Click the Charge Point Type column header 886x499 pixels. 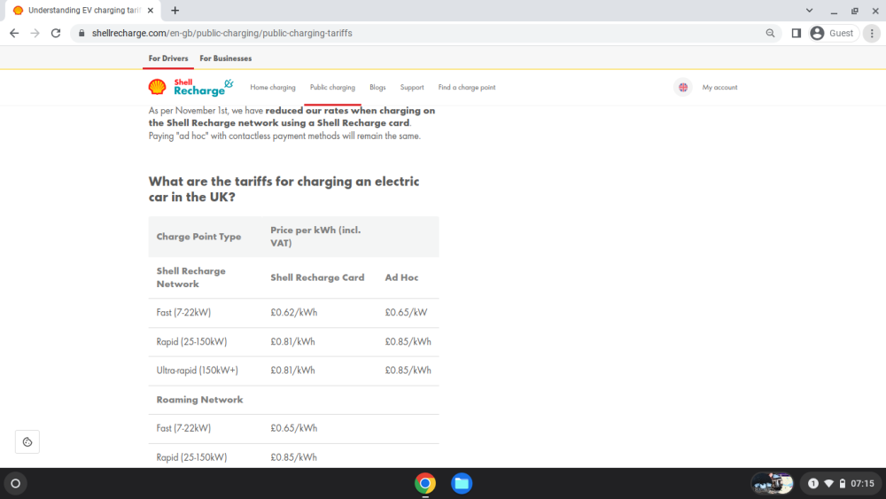pos(198,237)
